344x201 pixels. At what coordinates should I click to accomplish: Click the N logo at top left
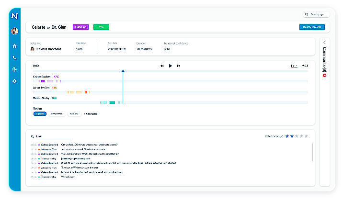click(x=14, y=16)
